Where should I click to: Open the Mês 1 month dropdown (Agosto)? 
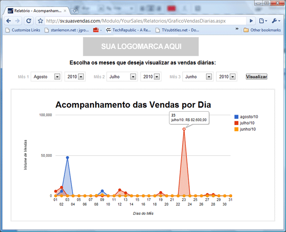pyautogui.click(x=46, y=77)
